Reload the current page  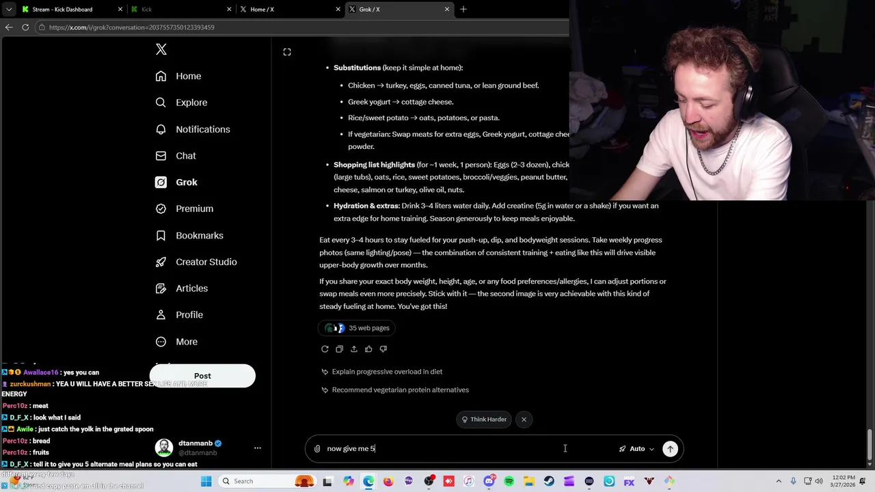click(x=25, y=27)
